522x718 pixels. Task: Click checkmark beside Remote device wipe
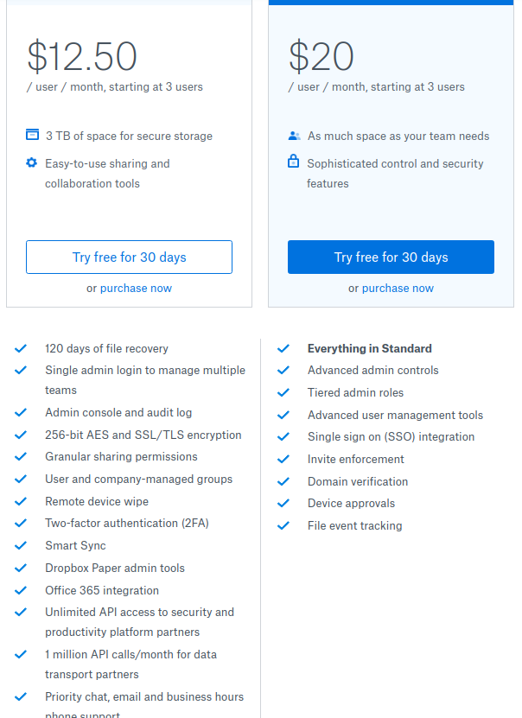point(21,502)
